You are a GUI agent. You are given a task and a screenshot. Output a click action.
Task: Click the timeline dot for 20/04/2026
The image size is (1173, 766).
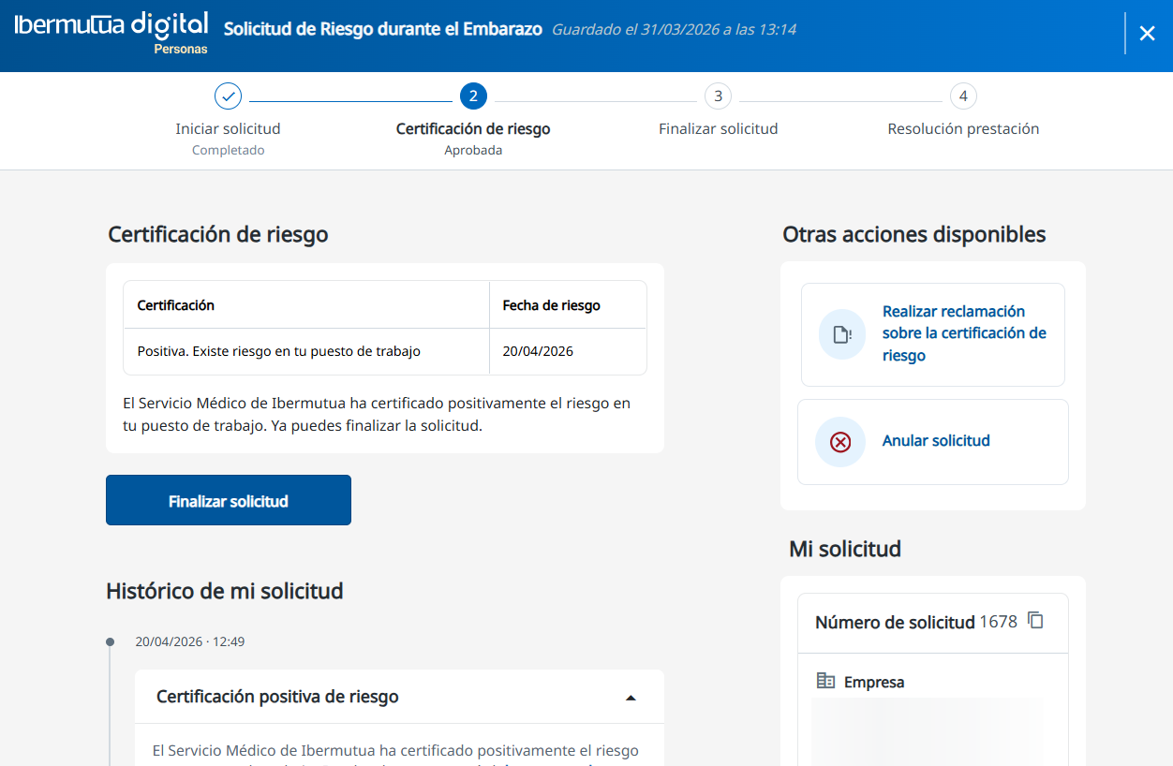pos(110,642)
